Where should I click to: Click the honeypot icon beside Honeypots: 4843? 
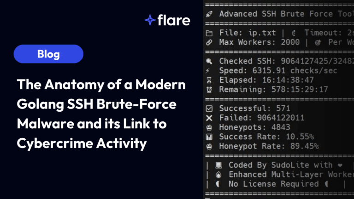click(x=209, y=127)
